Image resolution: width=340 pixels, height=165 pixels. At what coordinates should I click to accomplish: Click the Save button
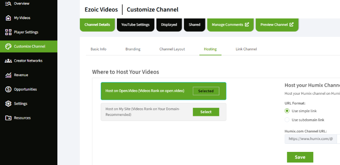[x=300, y=157]
